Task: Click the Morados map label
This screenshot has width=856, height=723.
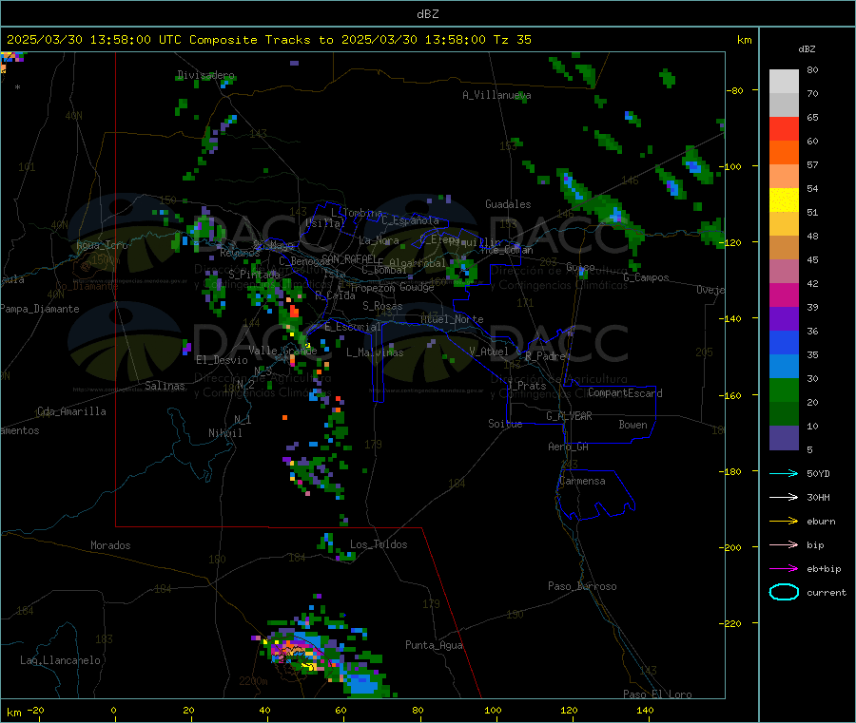Action: point(111,545)
